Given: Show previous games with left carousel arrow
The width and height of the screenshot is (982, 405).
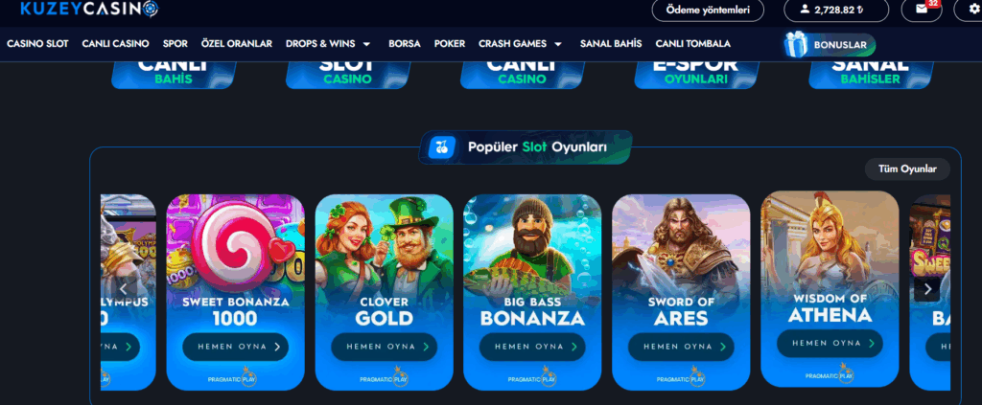Looking at the screenshot, I should pos(124,289).
